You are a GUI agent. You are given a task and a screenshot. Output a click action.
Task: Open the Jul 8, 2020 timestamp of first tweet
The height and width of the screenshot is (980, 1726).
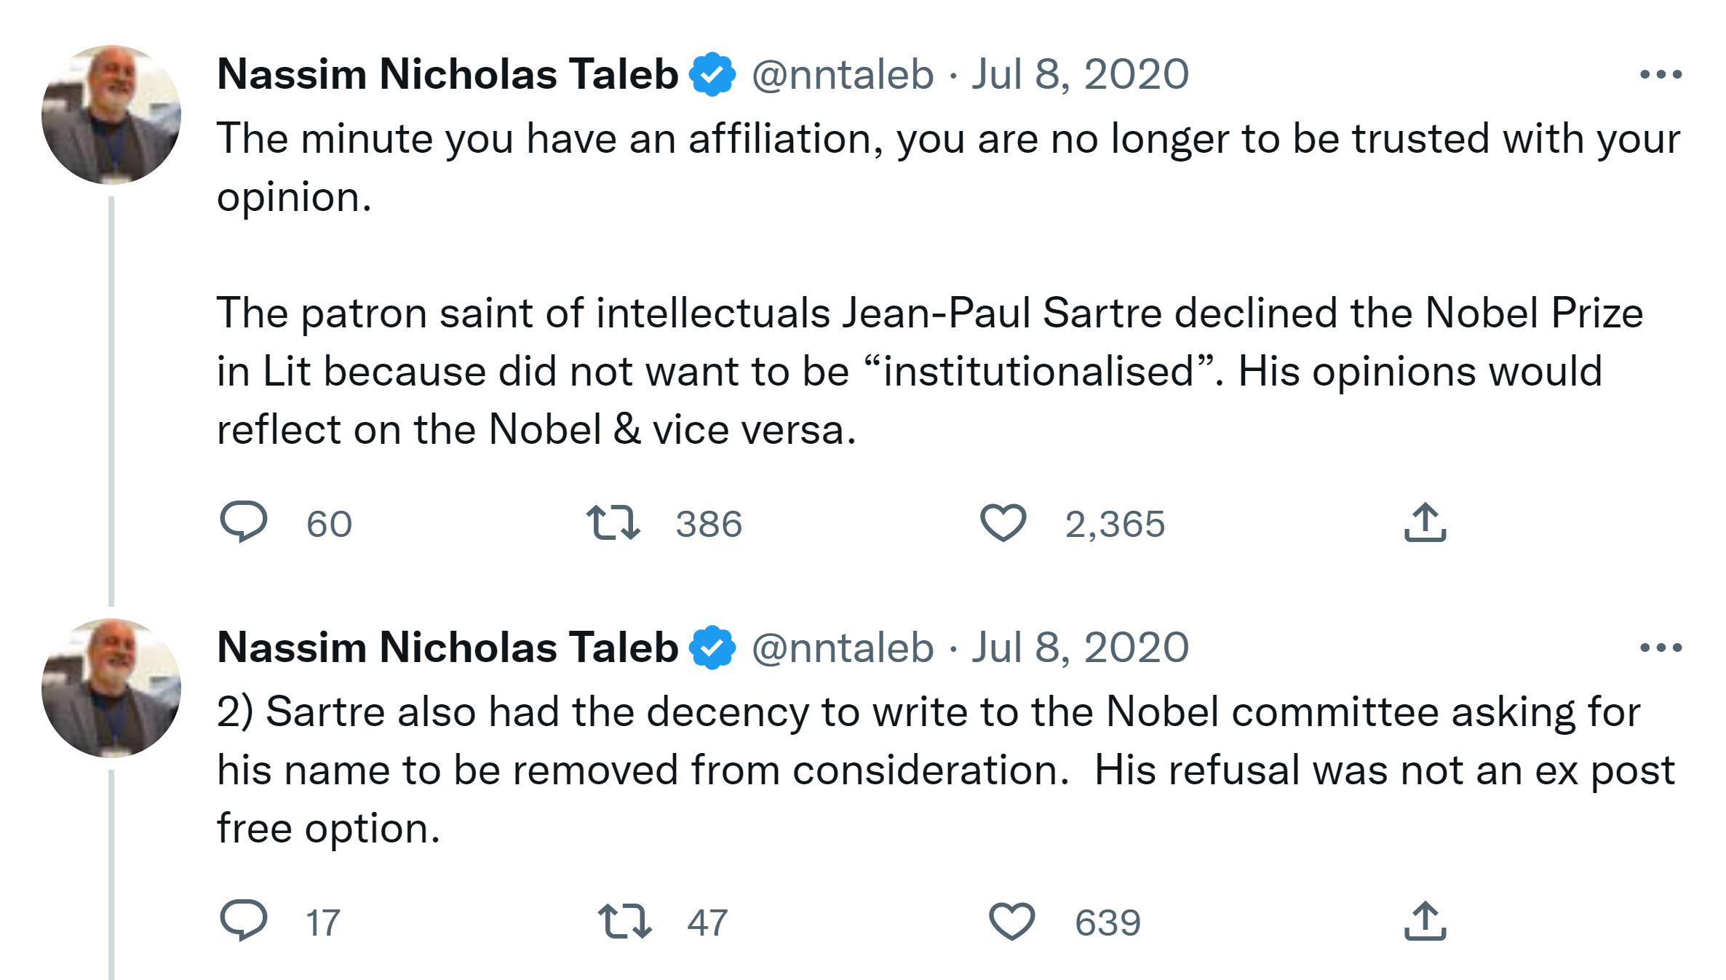(1080, 74)
